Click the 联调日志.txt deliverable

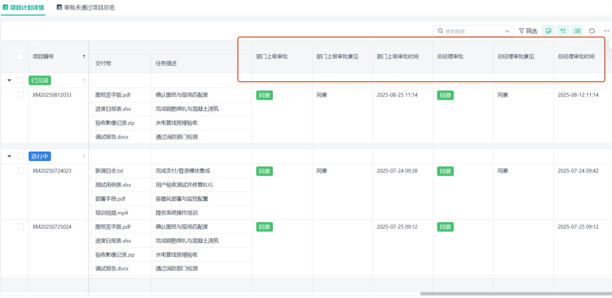coord(110,171)
